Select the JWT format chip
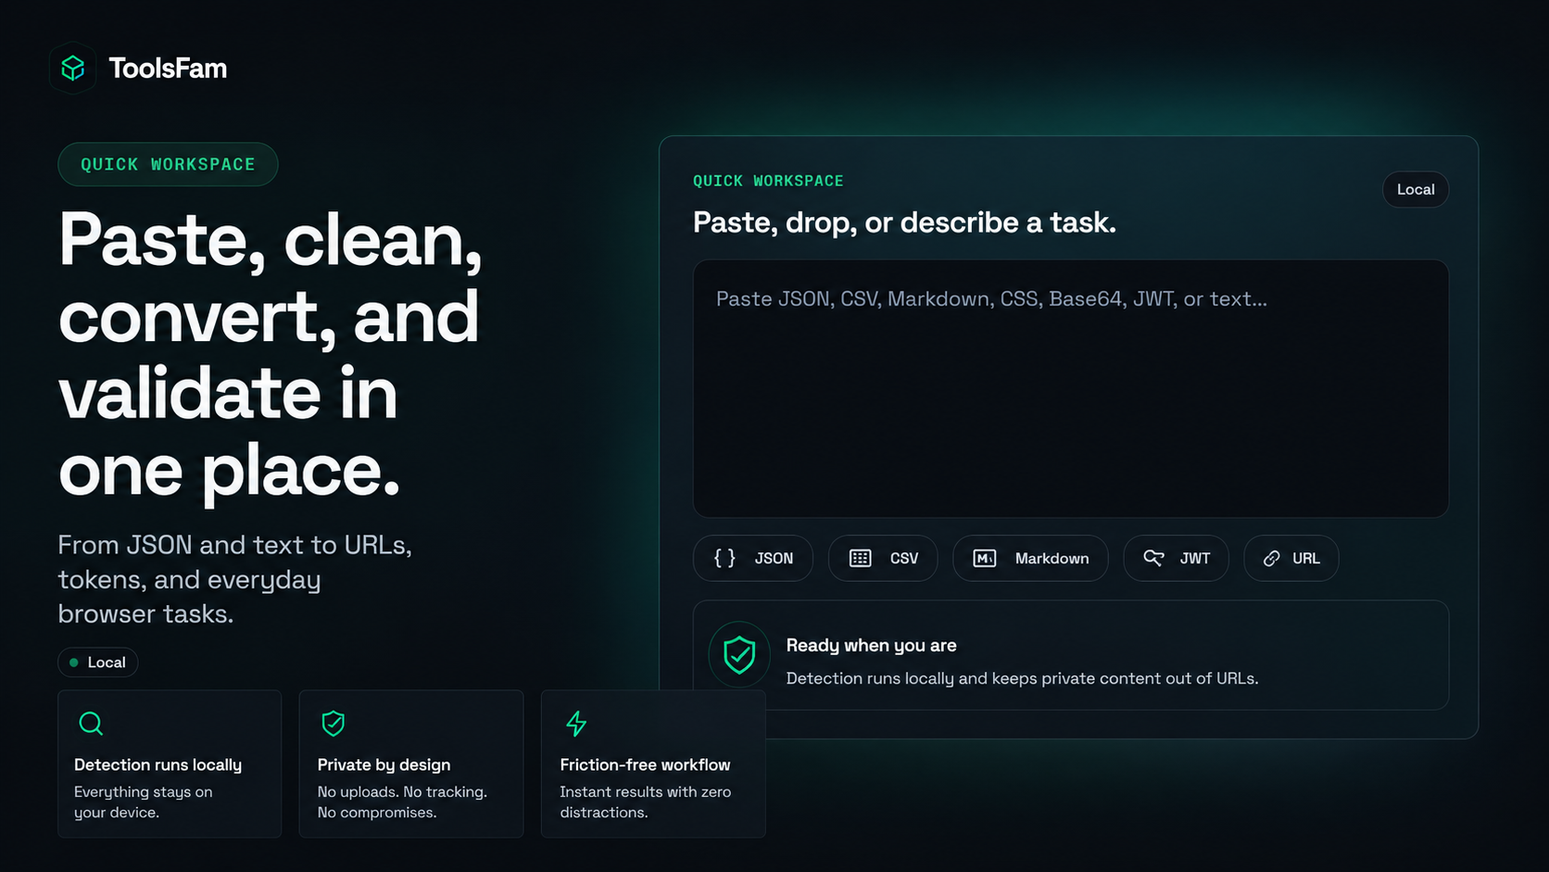This screenshot has height=872, width=1549. [x=1176, y=558]
